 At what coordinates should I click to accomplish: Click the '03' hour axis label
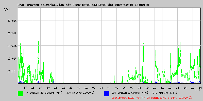tap(101, 88)
